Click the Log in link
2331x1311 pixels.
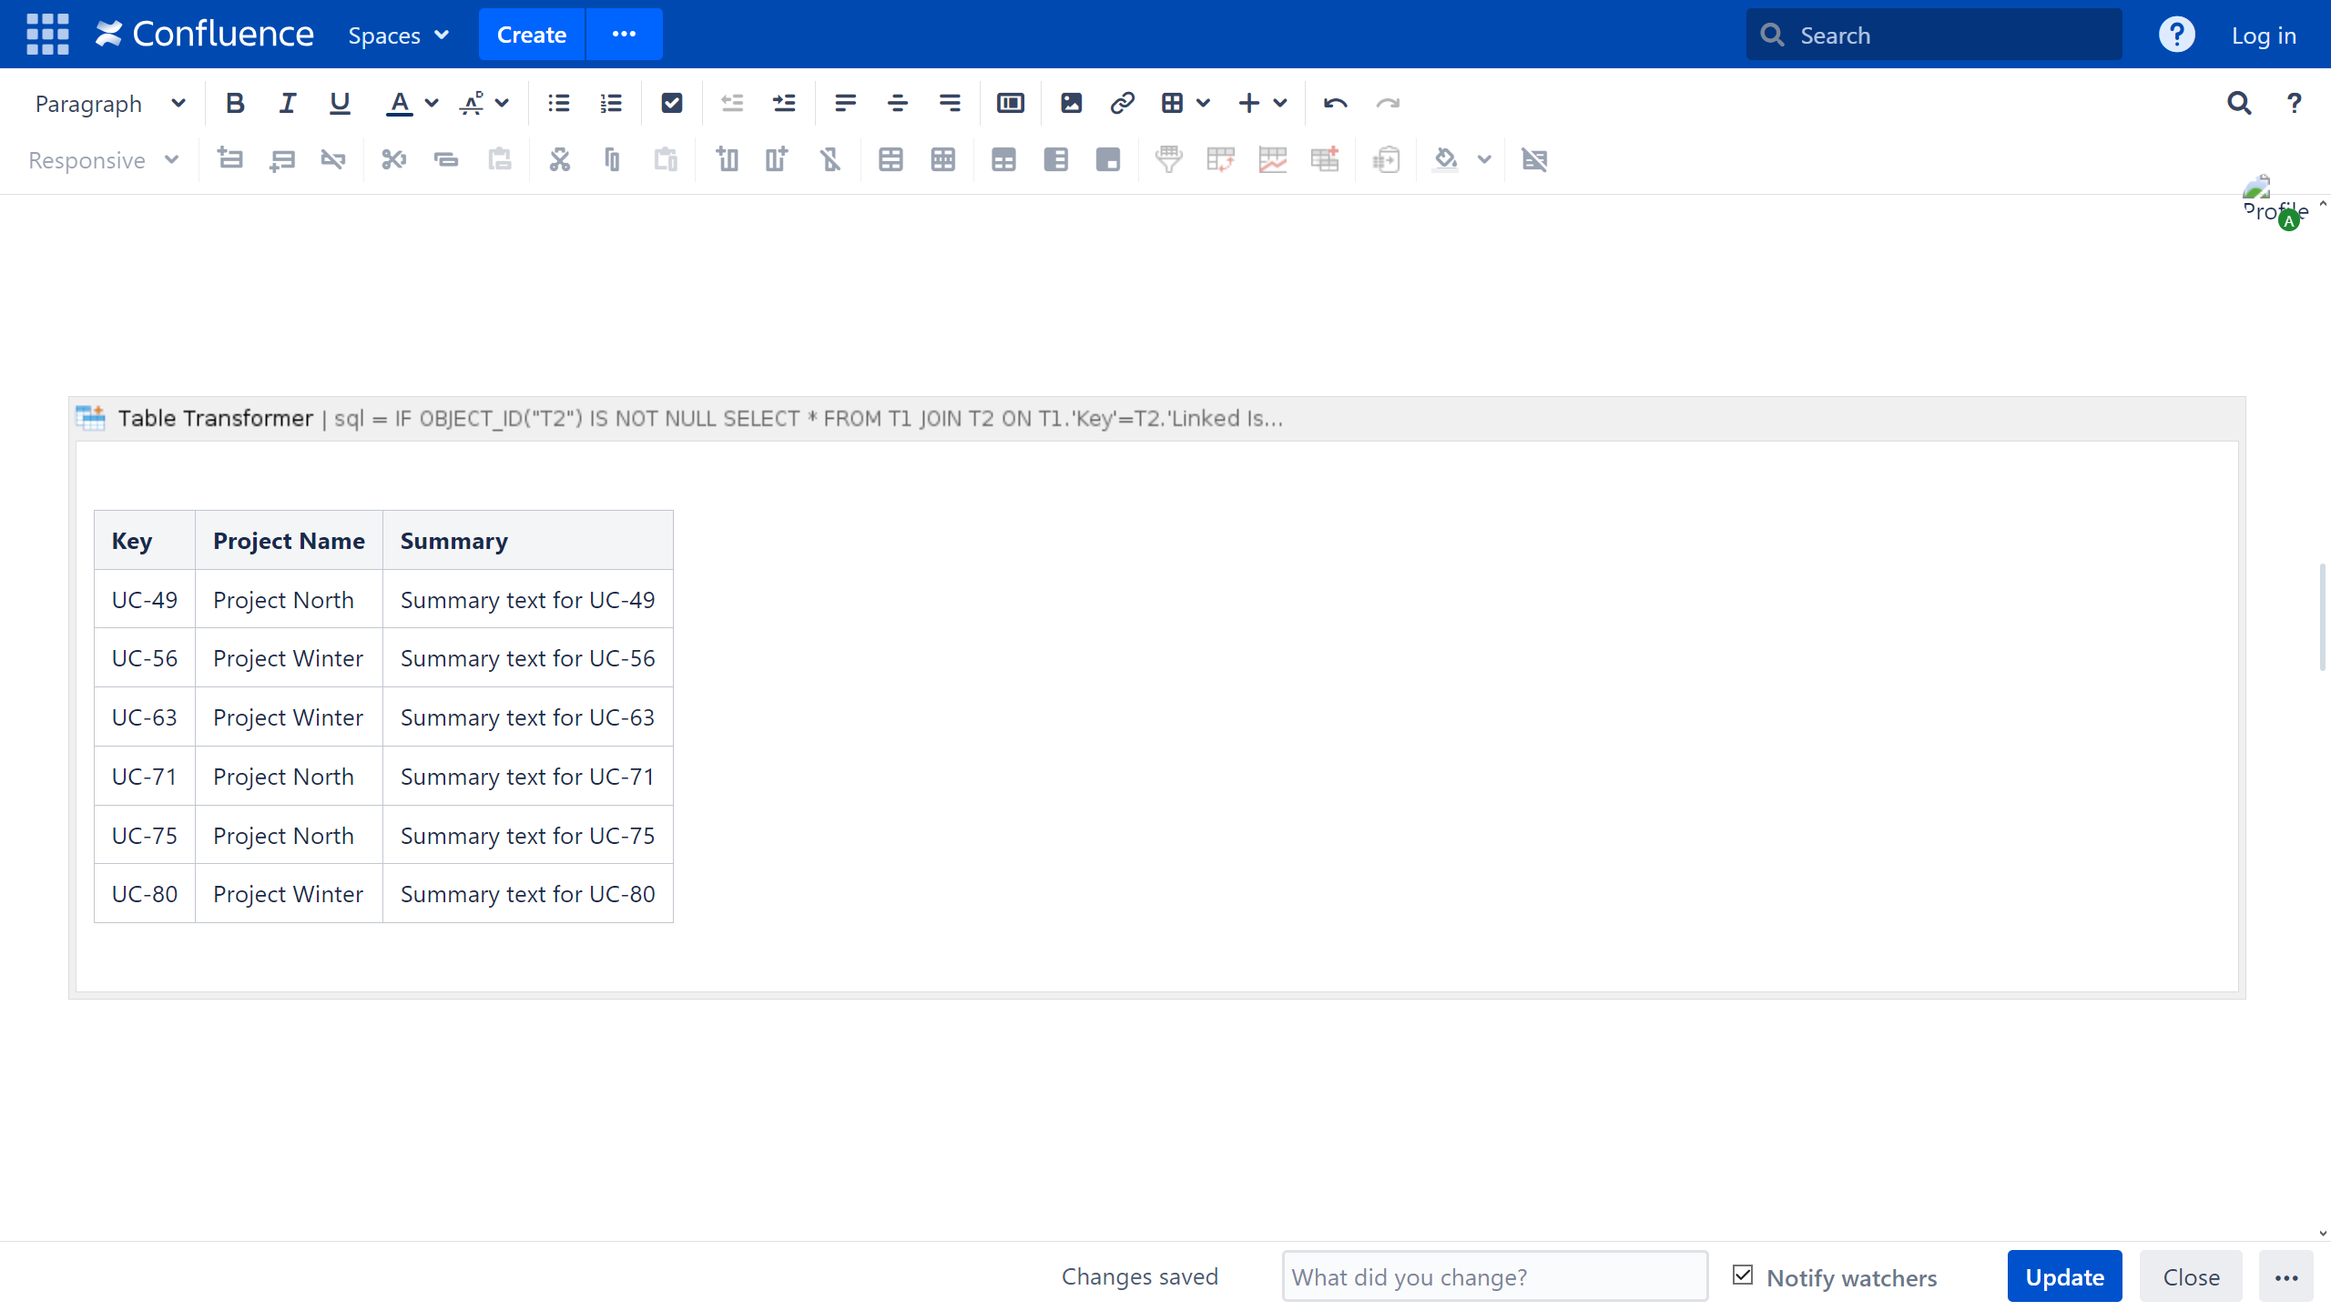click(x=2263, y=35)
